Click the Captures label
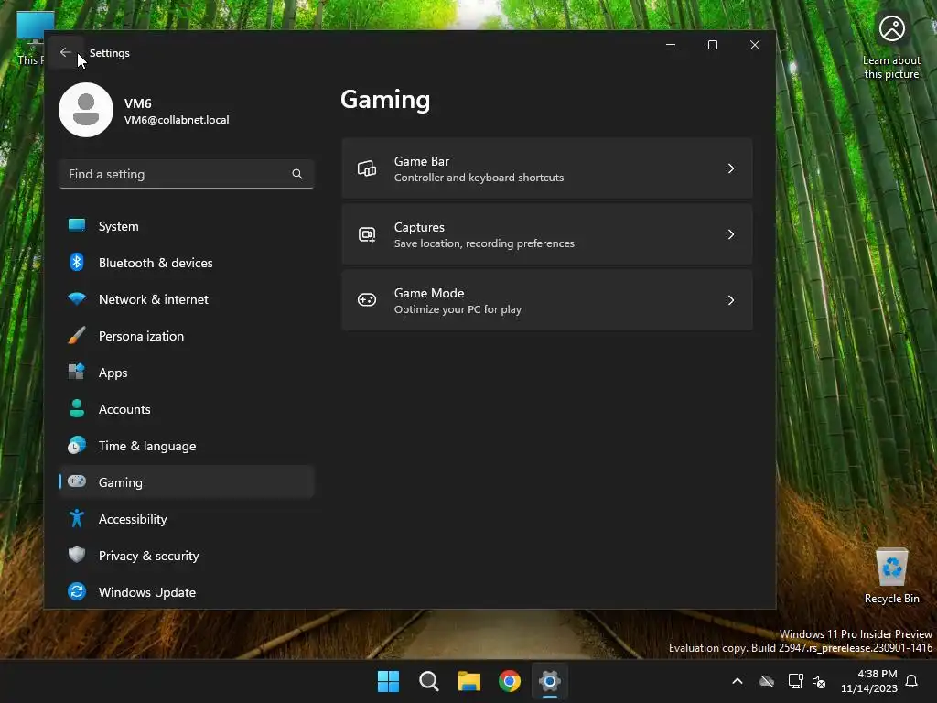The height and width of the screenshot is (703, 937). click(419, 227)
